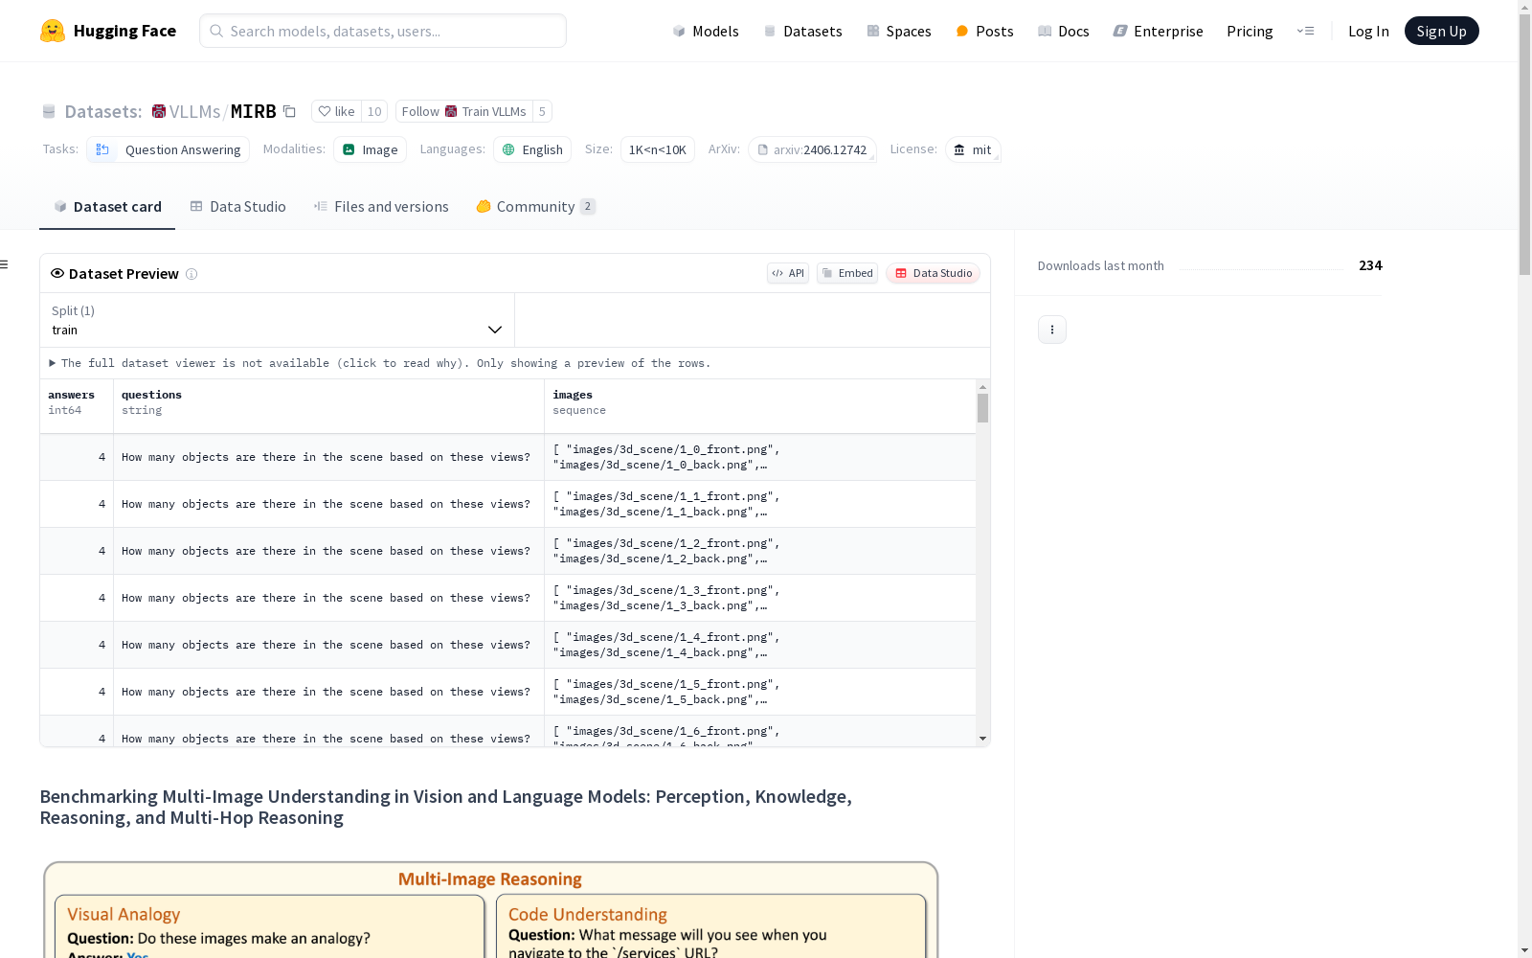Image resolution: width=1532 pixels, height=958 pixels.
Task: Focus the search models, datasets, users field
Action: tap(383, 31)
